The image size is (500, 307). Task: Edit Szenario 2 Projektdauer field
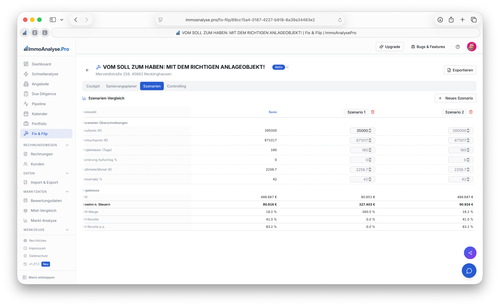pyautogui.click(x=460, y=150)
